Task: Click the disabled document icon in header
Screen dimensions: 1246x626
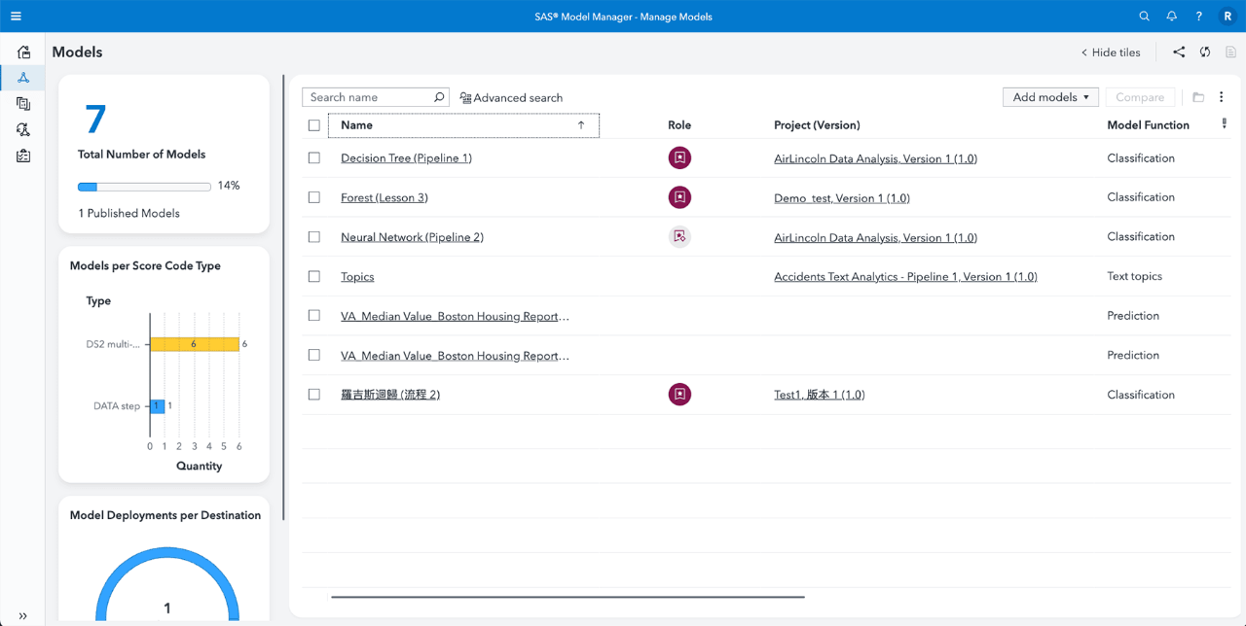Action: (x=1230, y=52)
